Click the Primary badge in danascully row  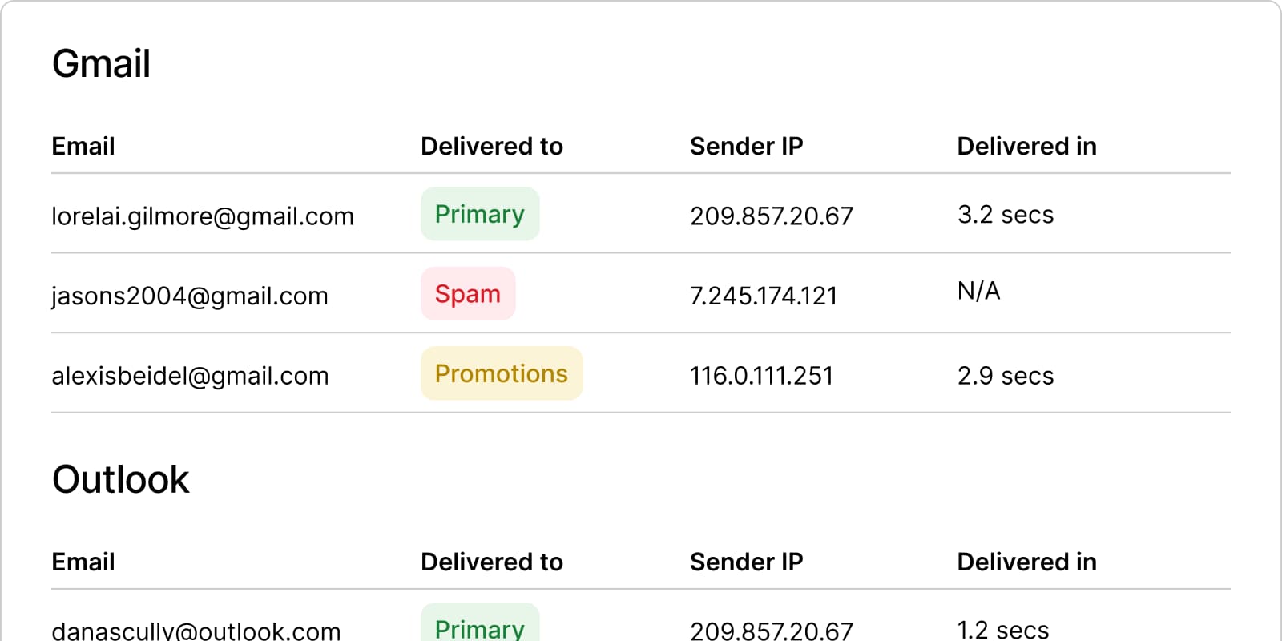point(479,628)
